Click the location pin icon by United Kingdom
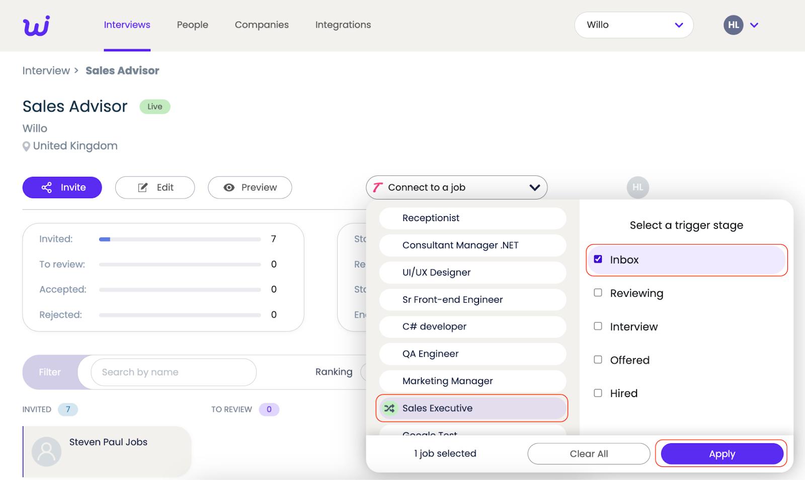The width and height of the screenshot is (805, 480). [26, 146]
